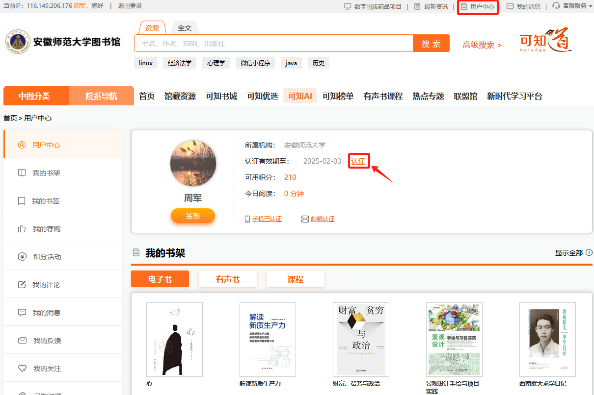594x395 pixels.
Task: Click the headset 客服服务 icon
Action: pyautogui.click(x=556, y=6)
